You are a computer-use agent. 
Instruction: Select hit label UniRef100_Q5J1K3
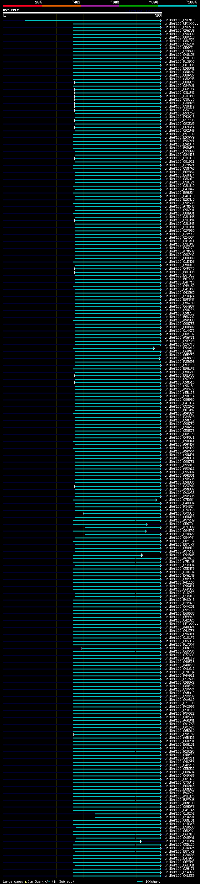[179, 365]
